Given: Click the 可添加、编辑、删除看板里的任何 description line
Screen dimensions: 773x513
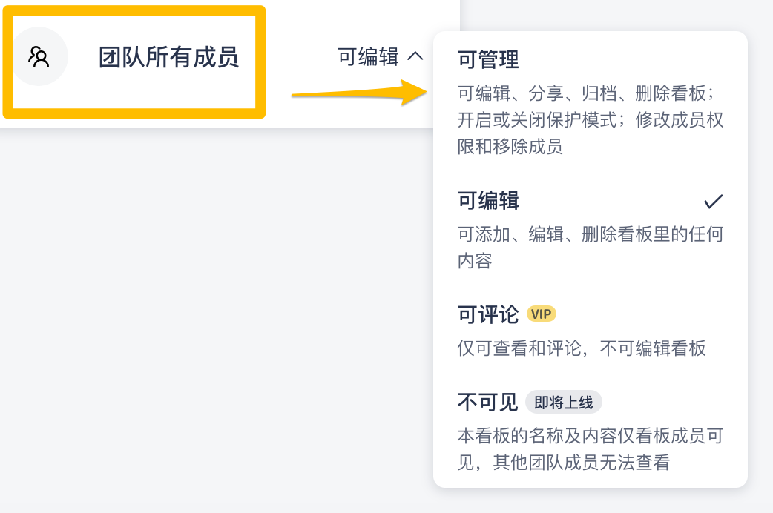Looking at the screenshot, I should tap(590, 235).
